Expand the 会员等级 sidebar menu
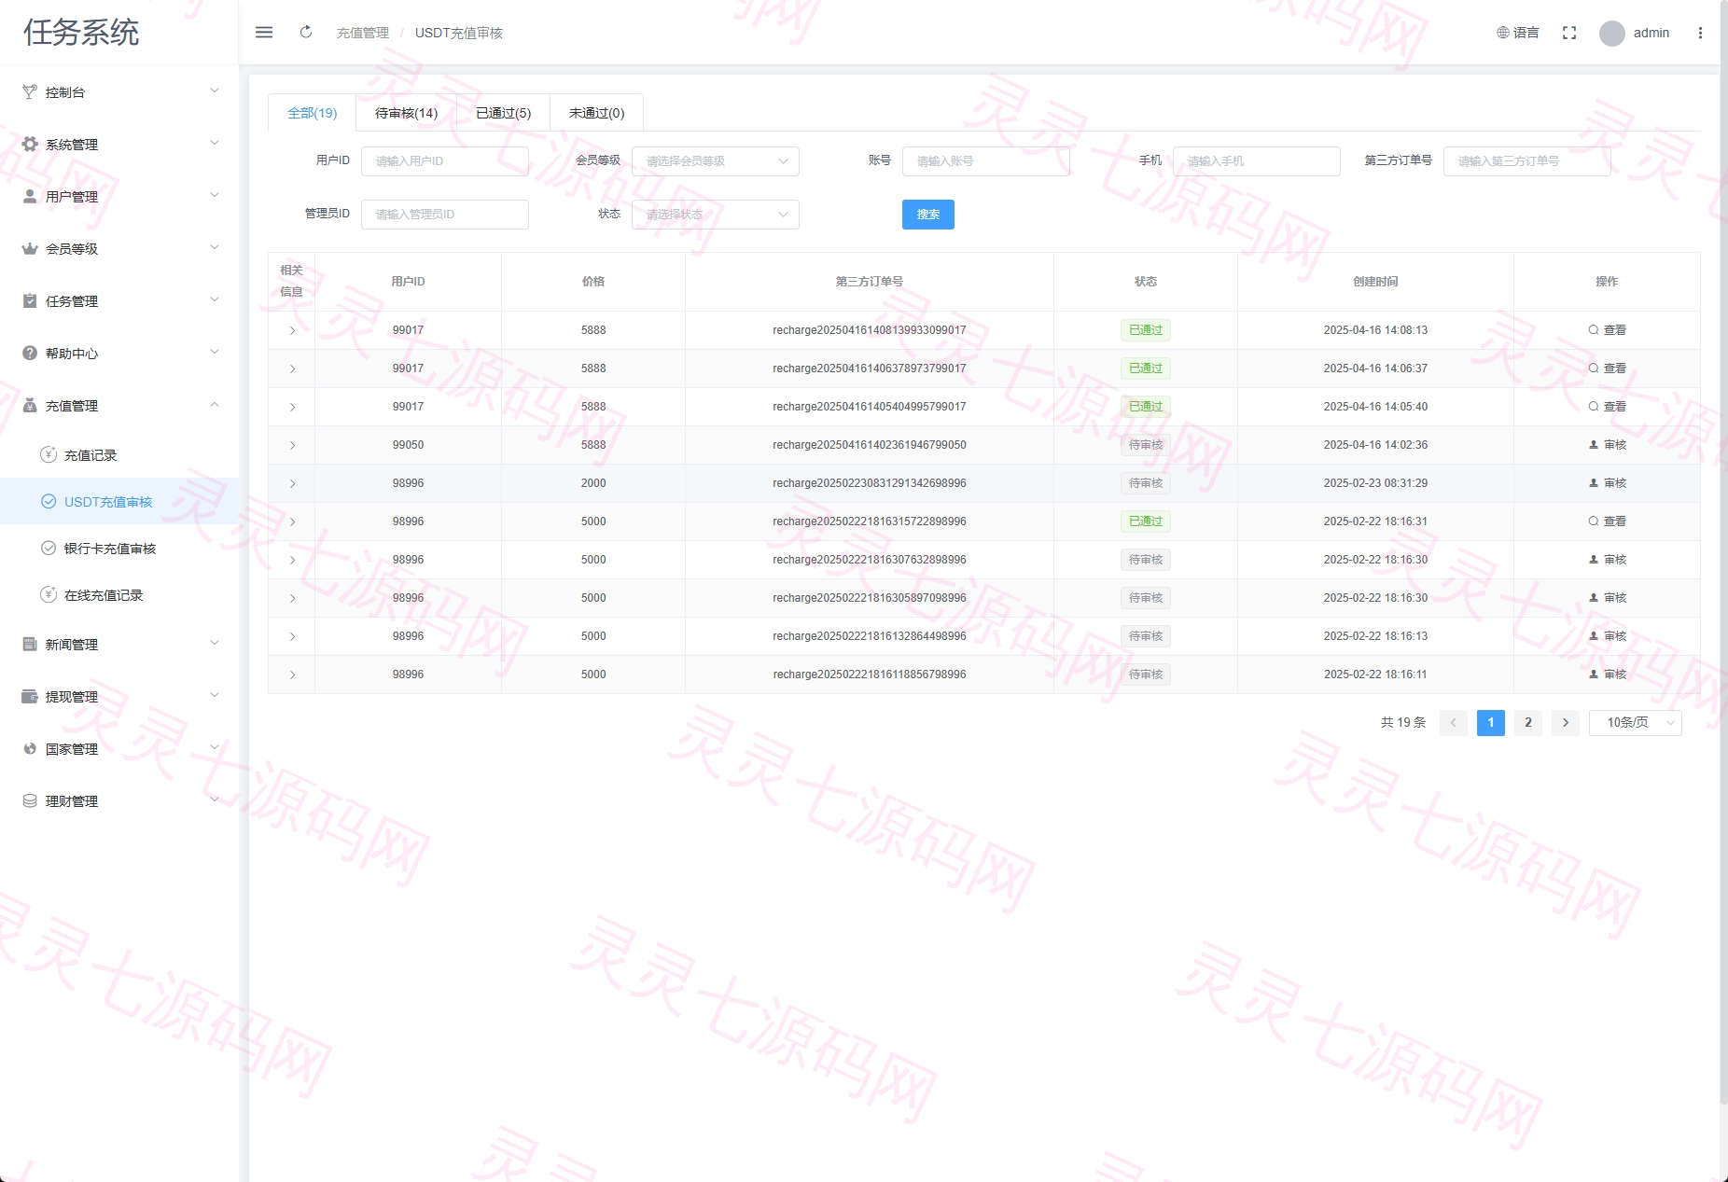The width and height of the screenshot is (1728, 1182). (119, 249)
